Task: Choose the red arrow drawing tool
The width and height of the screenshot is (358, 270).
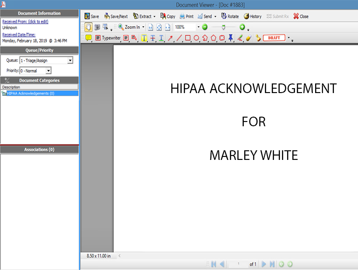Action: (x=170, y=38)
